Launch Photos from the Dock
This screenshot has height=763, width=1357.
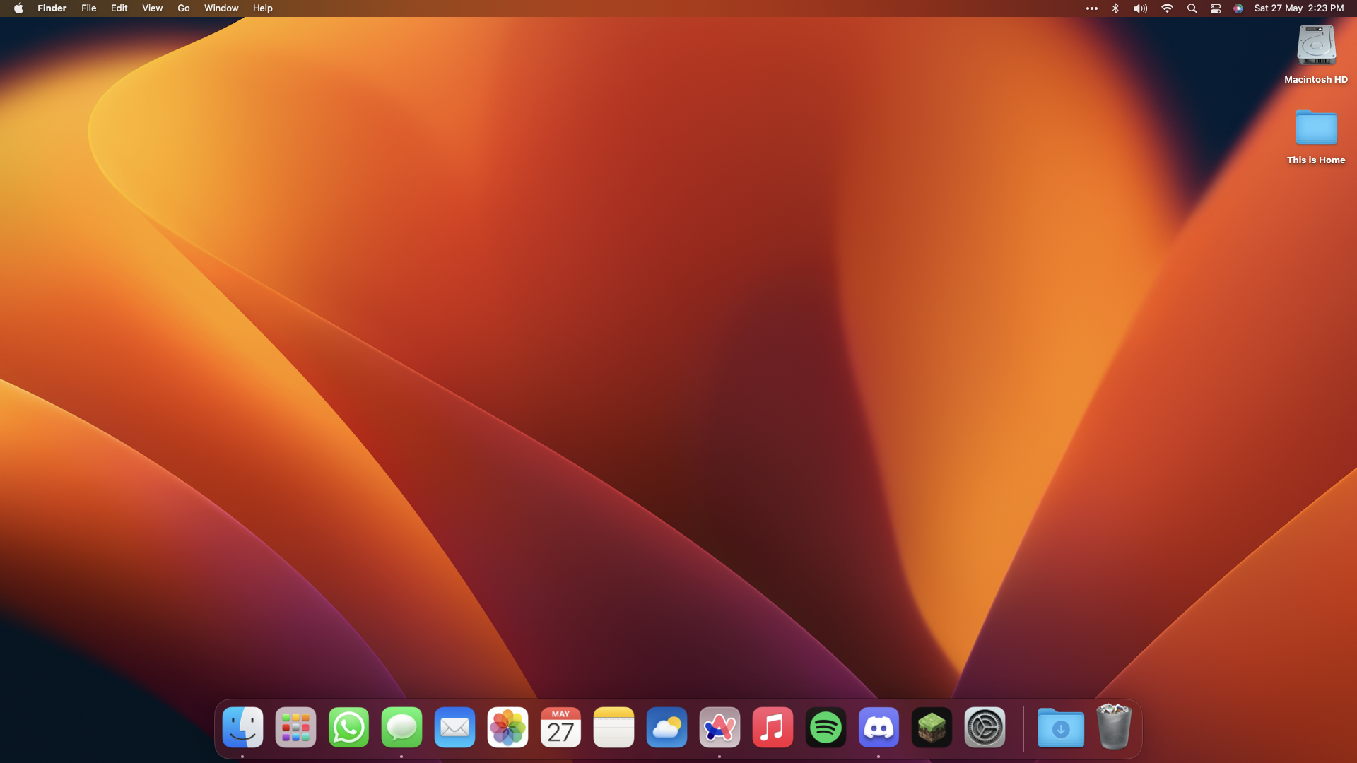(x=507, y=727)
